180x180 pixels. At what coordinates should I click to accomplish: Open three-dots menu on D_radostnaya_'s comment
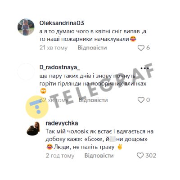(x=144, y=68)
